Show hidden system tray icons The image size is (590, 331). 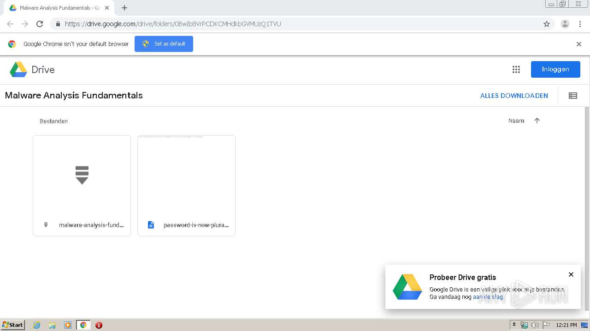tap(514, 325)
